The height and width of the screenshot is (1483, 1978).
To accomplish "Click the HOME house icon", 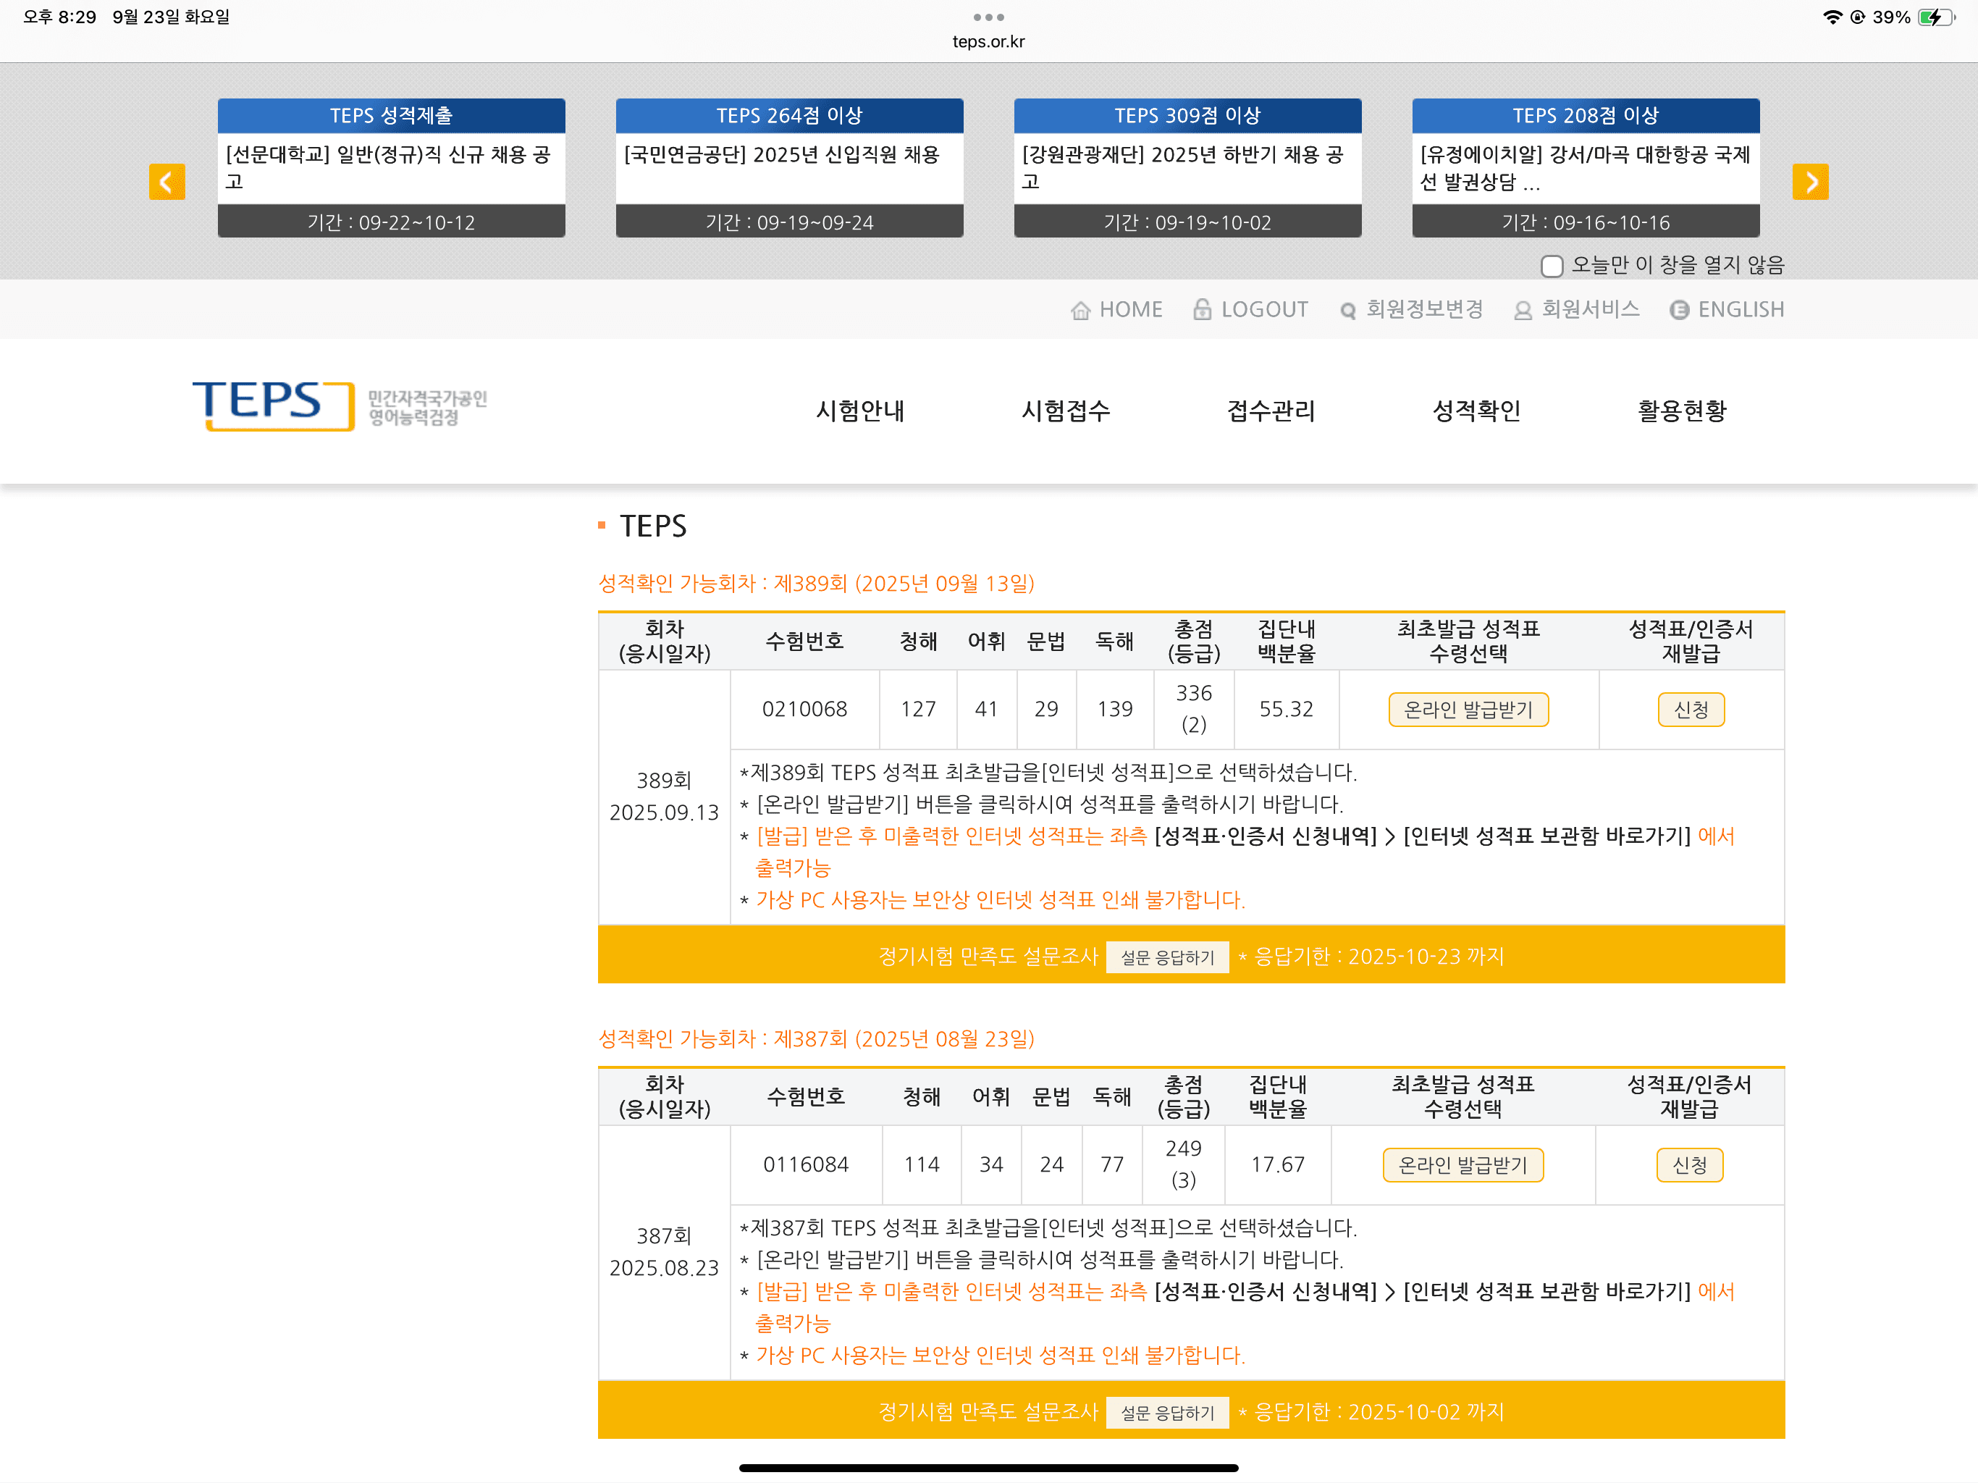I will coord(1080,311).
